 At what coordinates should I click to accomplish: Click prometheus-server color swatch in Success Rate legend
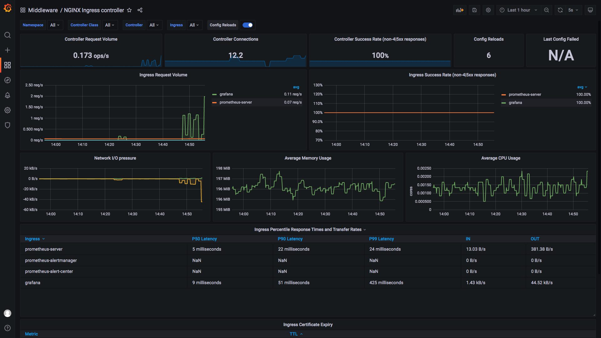504,95
